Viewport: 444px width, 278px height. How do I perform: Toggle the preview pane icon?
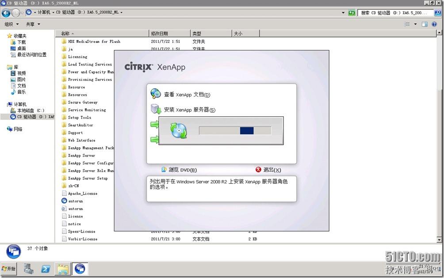425,24
